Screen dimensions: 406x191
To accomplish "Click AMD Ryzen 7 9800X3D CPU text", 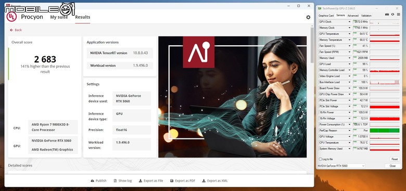I will pos(50,127).
